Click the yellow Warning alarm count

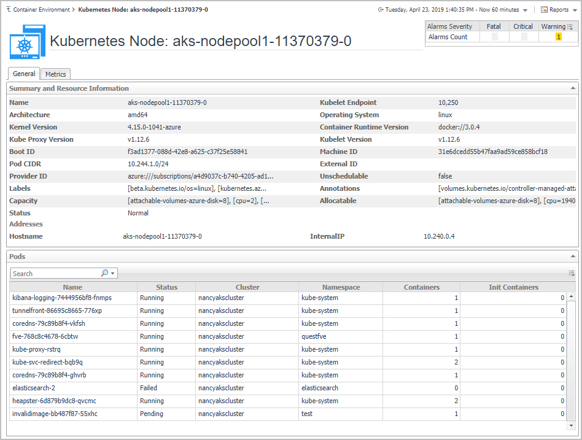[x=558, y=37]
